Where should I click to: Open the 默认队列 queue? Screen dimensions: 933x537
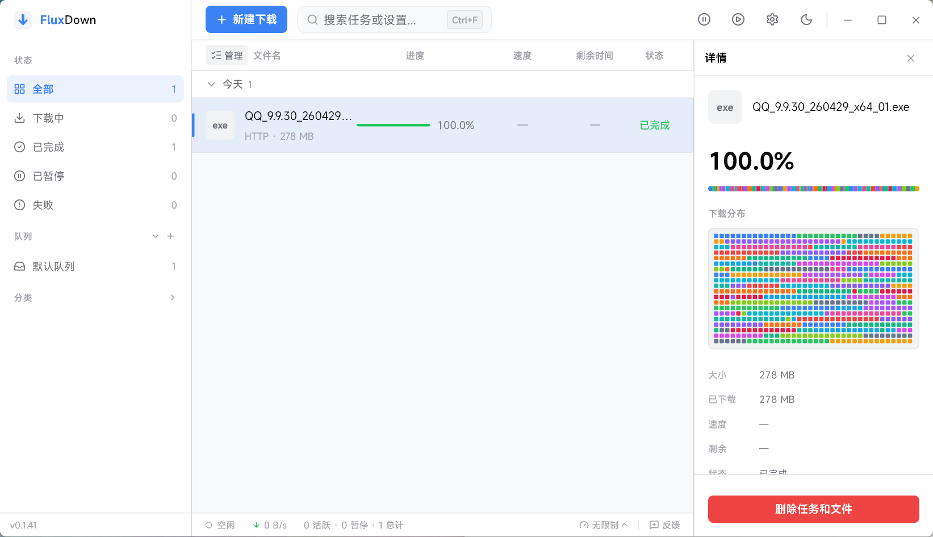click(x=95, y=267)
